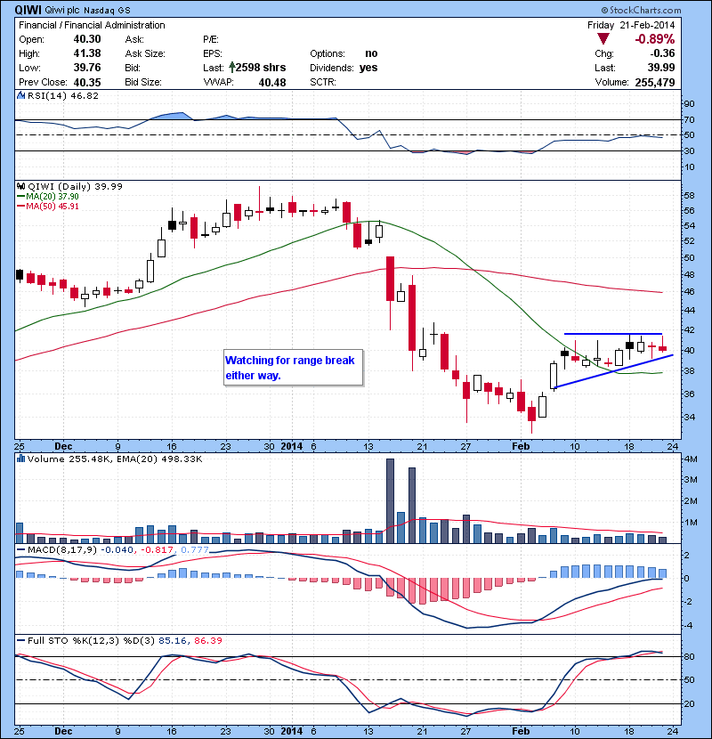Click the horizontal blue resistance line near 42
This screenshot has width=712, height=739.
[613, 334]
